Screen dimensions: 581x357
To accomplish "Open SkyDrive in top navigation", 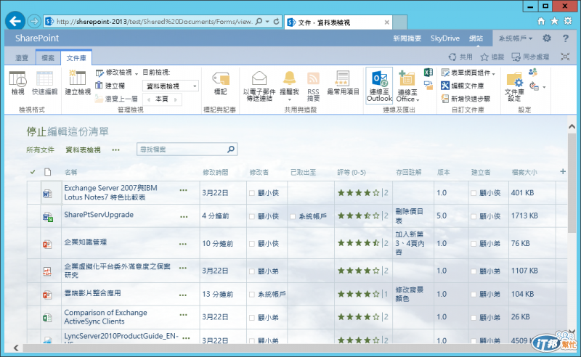I will point(445,38).
